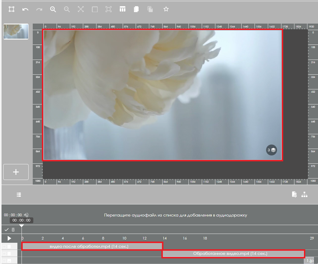318x264 pixels.
Task: Zoom in on the canvas with magnifier plus
Action: 53,9
